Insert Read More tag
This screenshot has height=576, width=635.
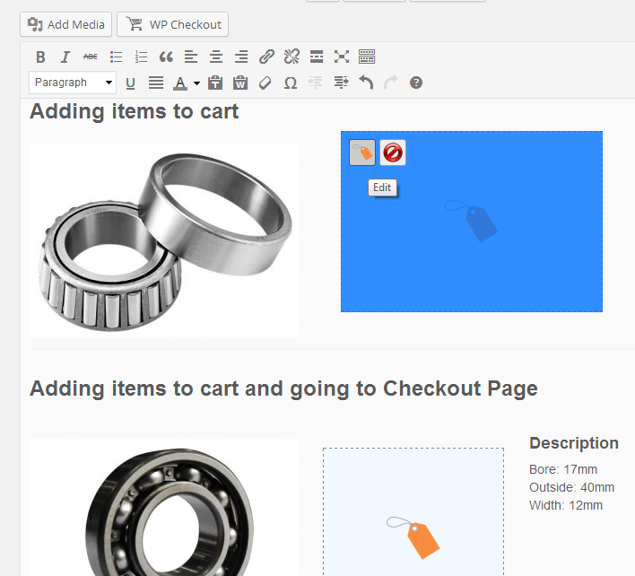tap(317, 57)
